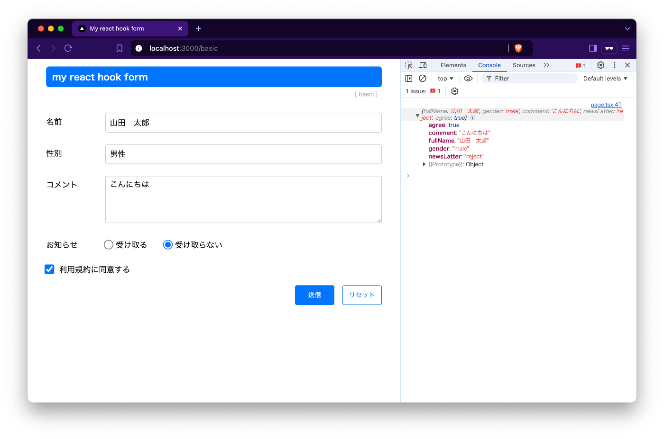Toggle DevTools device toolbar
The height and width of the screenshot is (439, 664).
[423, 65]
